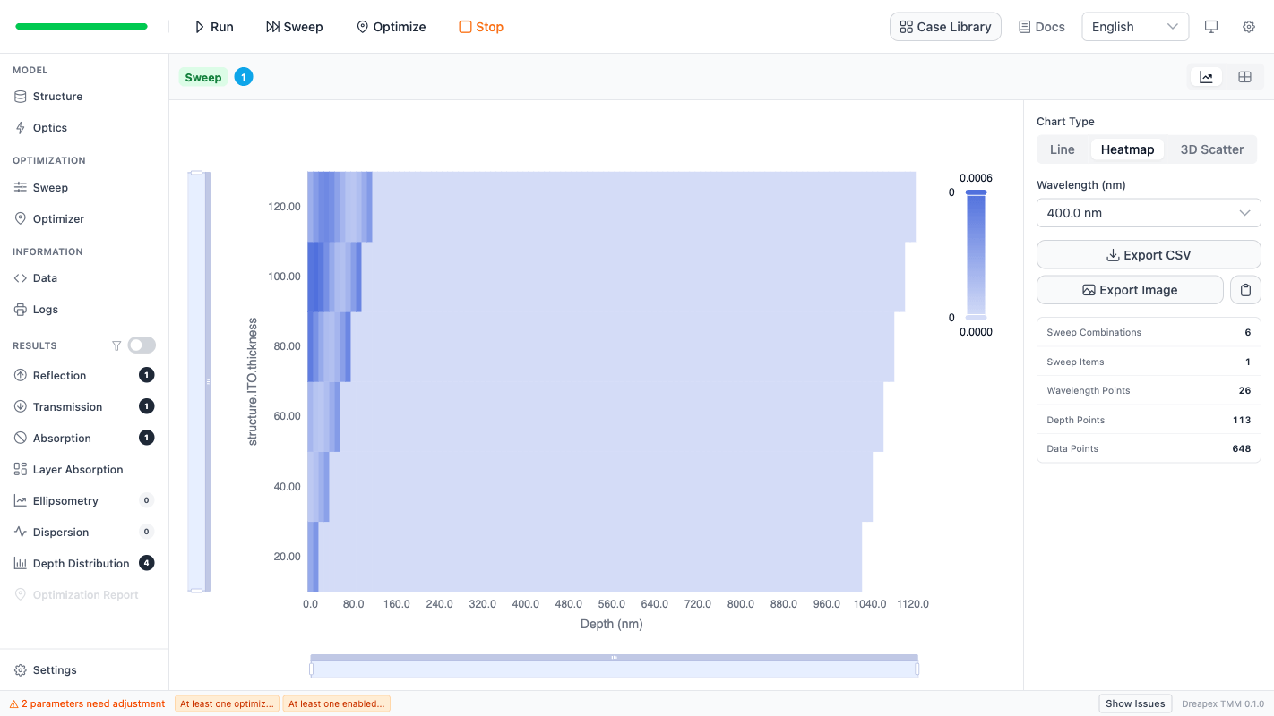The height and width of the screenshot is (716, 1274).
Task: Switch Chart Type to Heatmap
Action: (1127, 149)
